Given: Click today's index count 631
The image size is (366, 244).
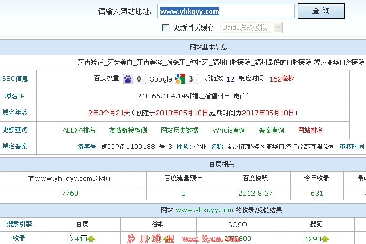Looking at the screenshot, I should pyautogui.click(x=317, y=193).
